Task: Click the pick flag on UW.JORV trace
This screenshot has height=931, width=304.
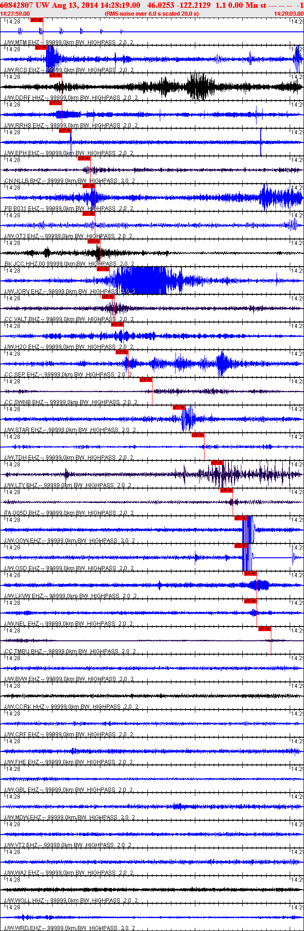Action: tap(103, 269)
